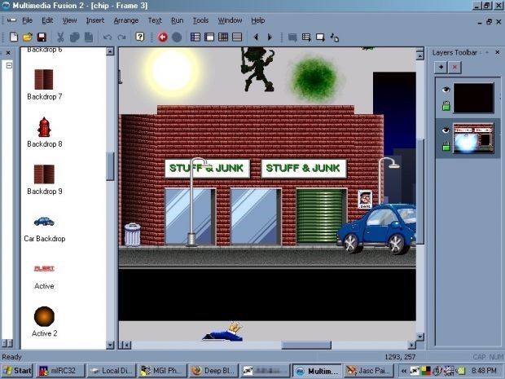Delete layer using the red X button
This screenshot has height=379, width=505.
pyautogui.click(x=455, y=66)
